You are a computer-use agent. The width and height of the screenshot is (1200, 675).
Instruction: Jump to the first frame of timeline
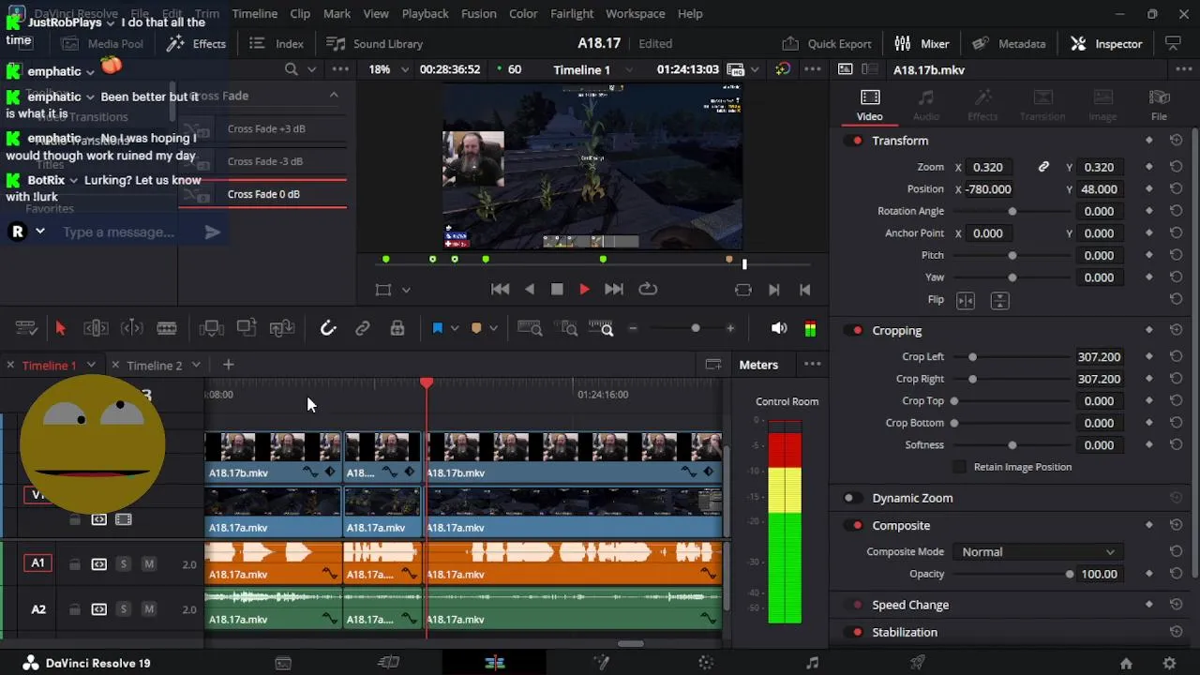pyautogui.click(x=501, y=290)
